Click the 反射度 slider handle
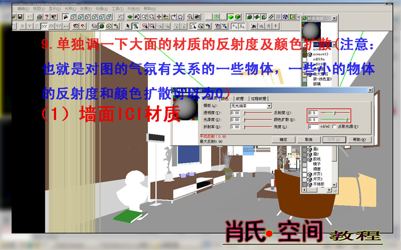 click(334, 113)
